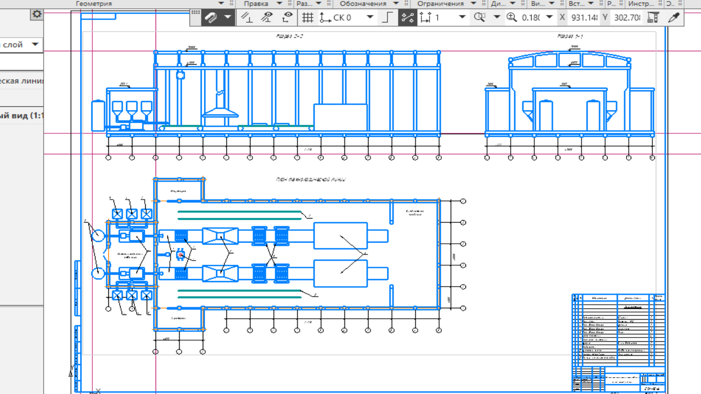The image size is (701, 394).
Task: Open the Обозначения toolbar tab
Action: click(363, 4)
